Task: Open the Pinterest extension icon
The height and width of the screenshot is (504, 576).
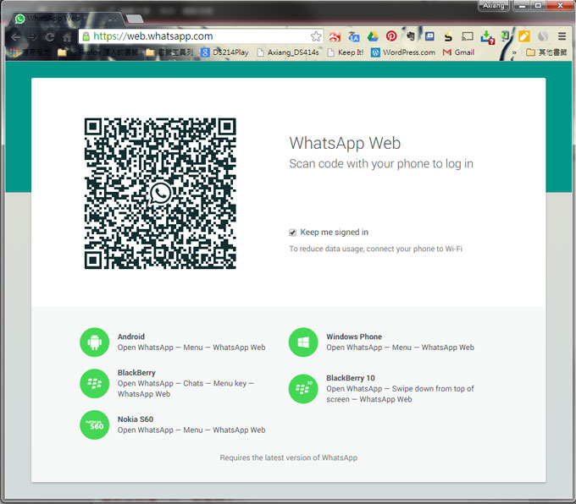Action: 391,36
